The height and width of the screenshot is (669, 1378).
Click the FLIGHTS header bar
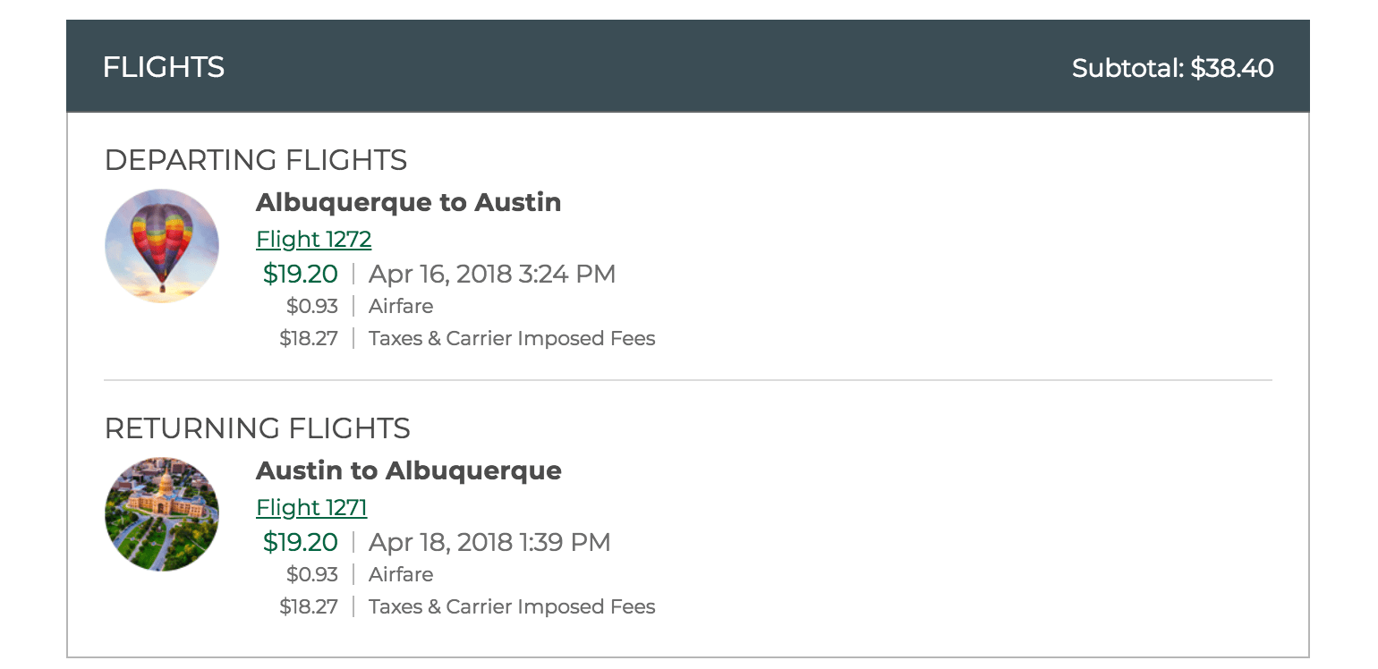[689, 66]
